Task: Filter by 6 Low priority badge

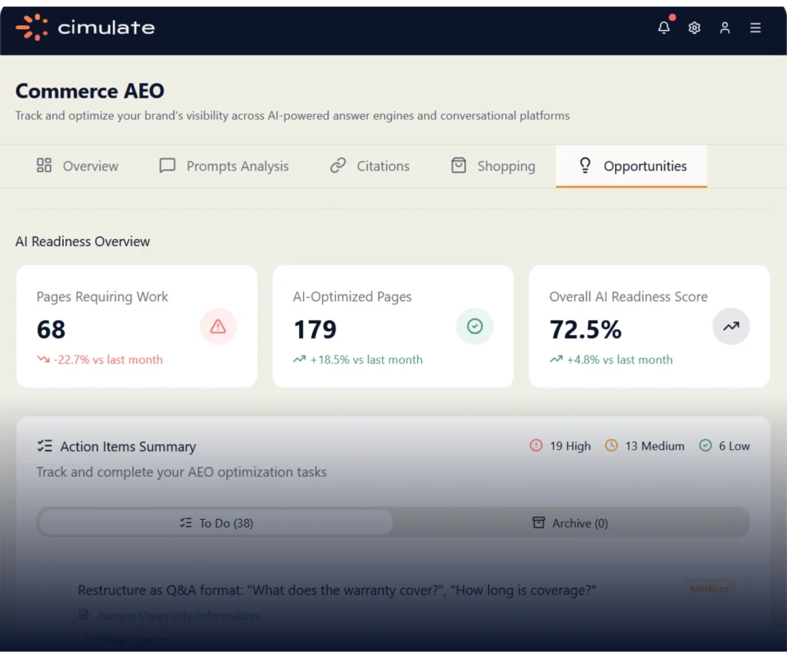Action: coord(724,446)
